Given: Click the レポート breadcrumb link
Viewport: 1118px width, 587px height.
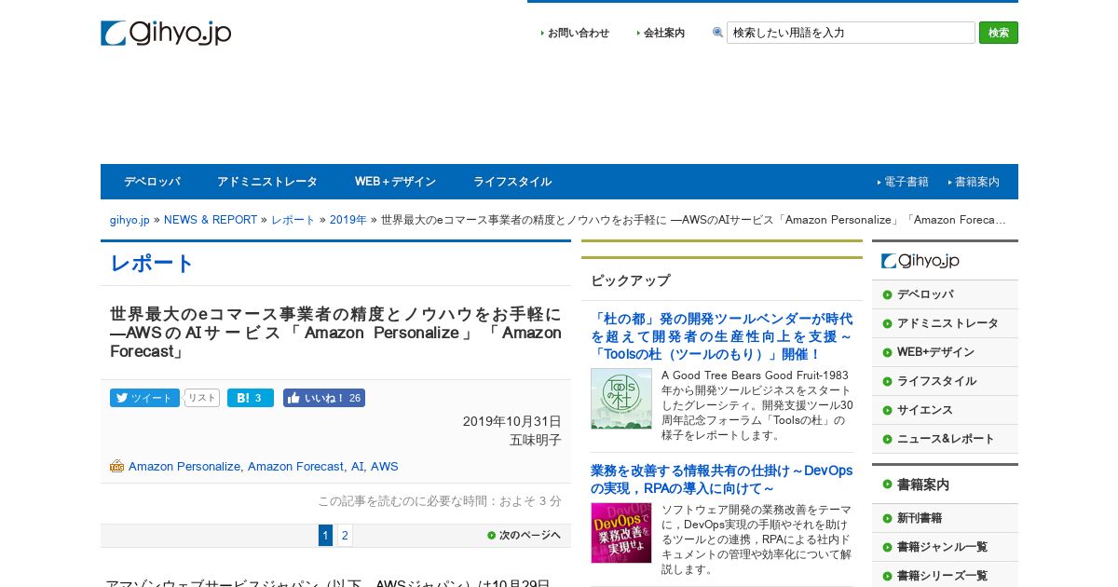Looking at the screenshot, I should (x=293, y=220).
